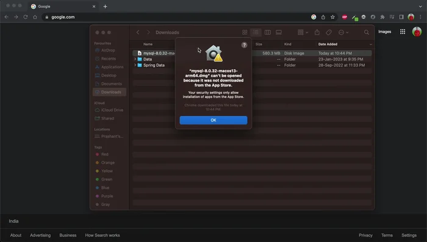The height and width of the screenshot is (242, 427).
Task: Switch Finder to list view
Action: click(x=256, y=32)
